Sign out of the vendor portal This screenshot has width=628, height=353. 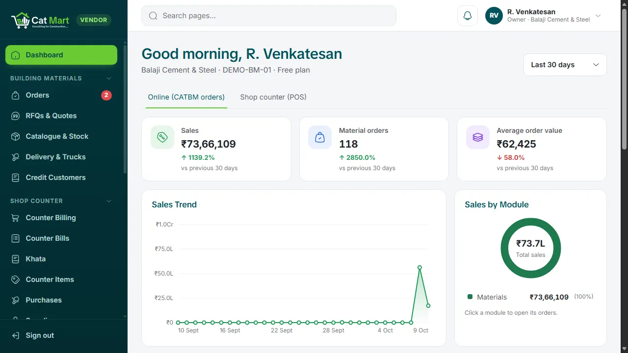click(x=61, y=335)
